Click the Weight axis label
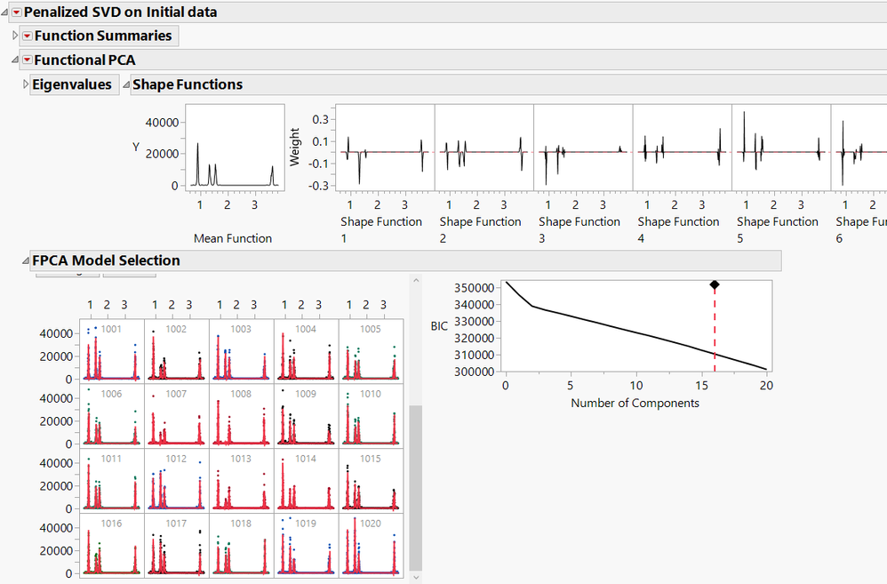The width and height of the screenshot is (887, 584). click(294, 147)
